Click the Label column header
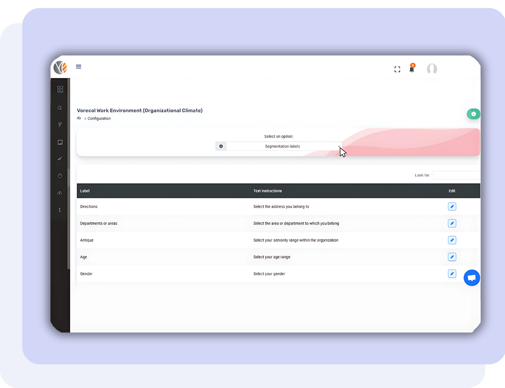The image size is (505, 388). click(85, 191)
